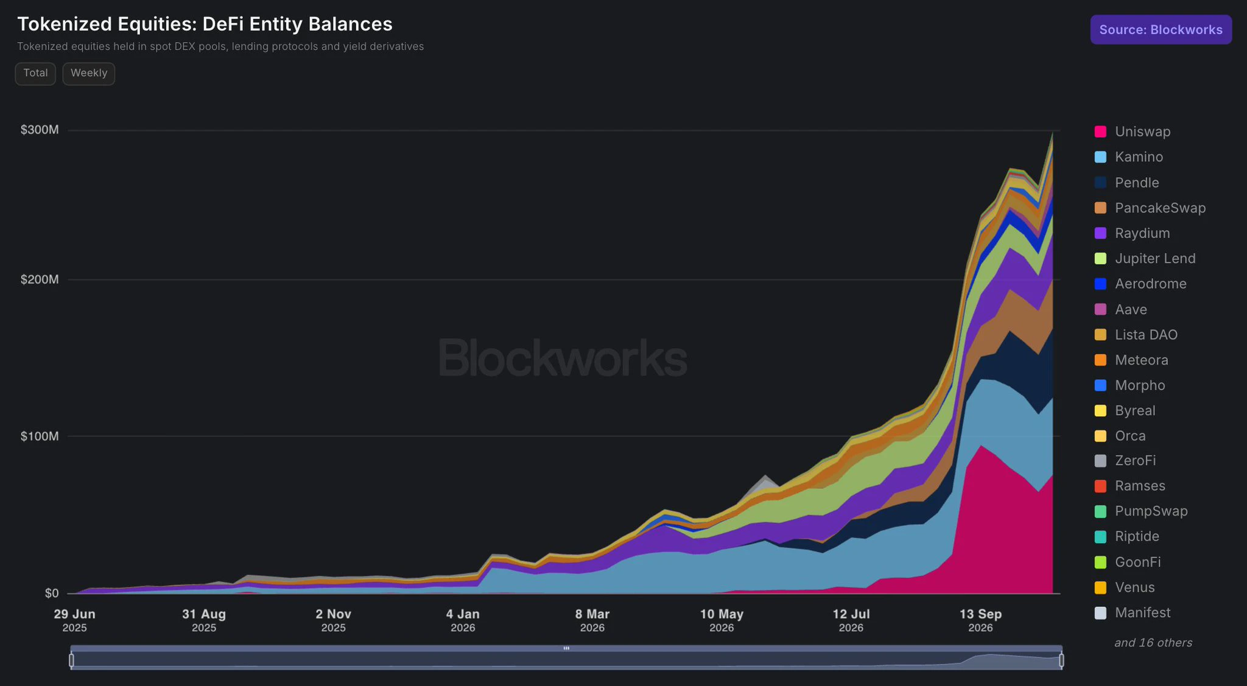Toggle the Raydium legend entry
Screen dimensions: 1247x686
tap(1132, 233)
